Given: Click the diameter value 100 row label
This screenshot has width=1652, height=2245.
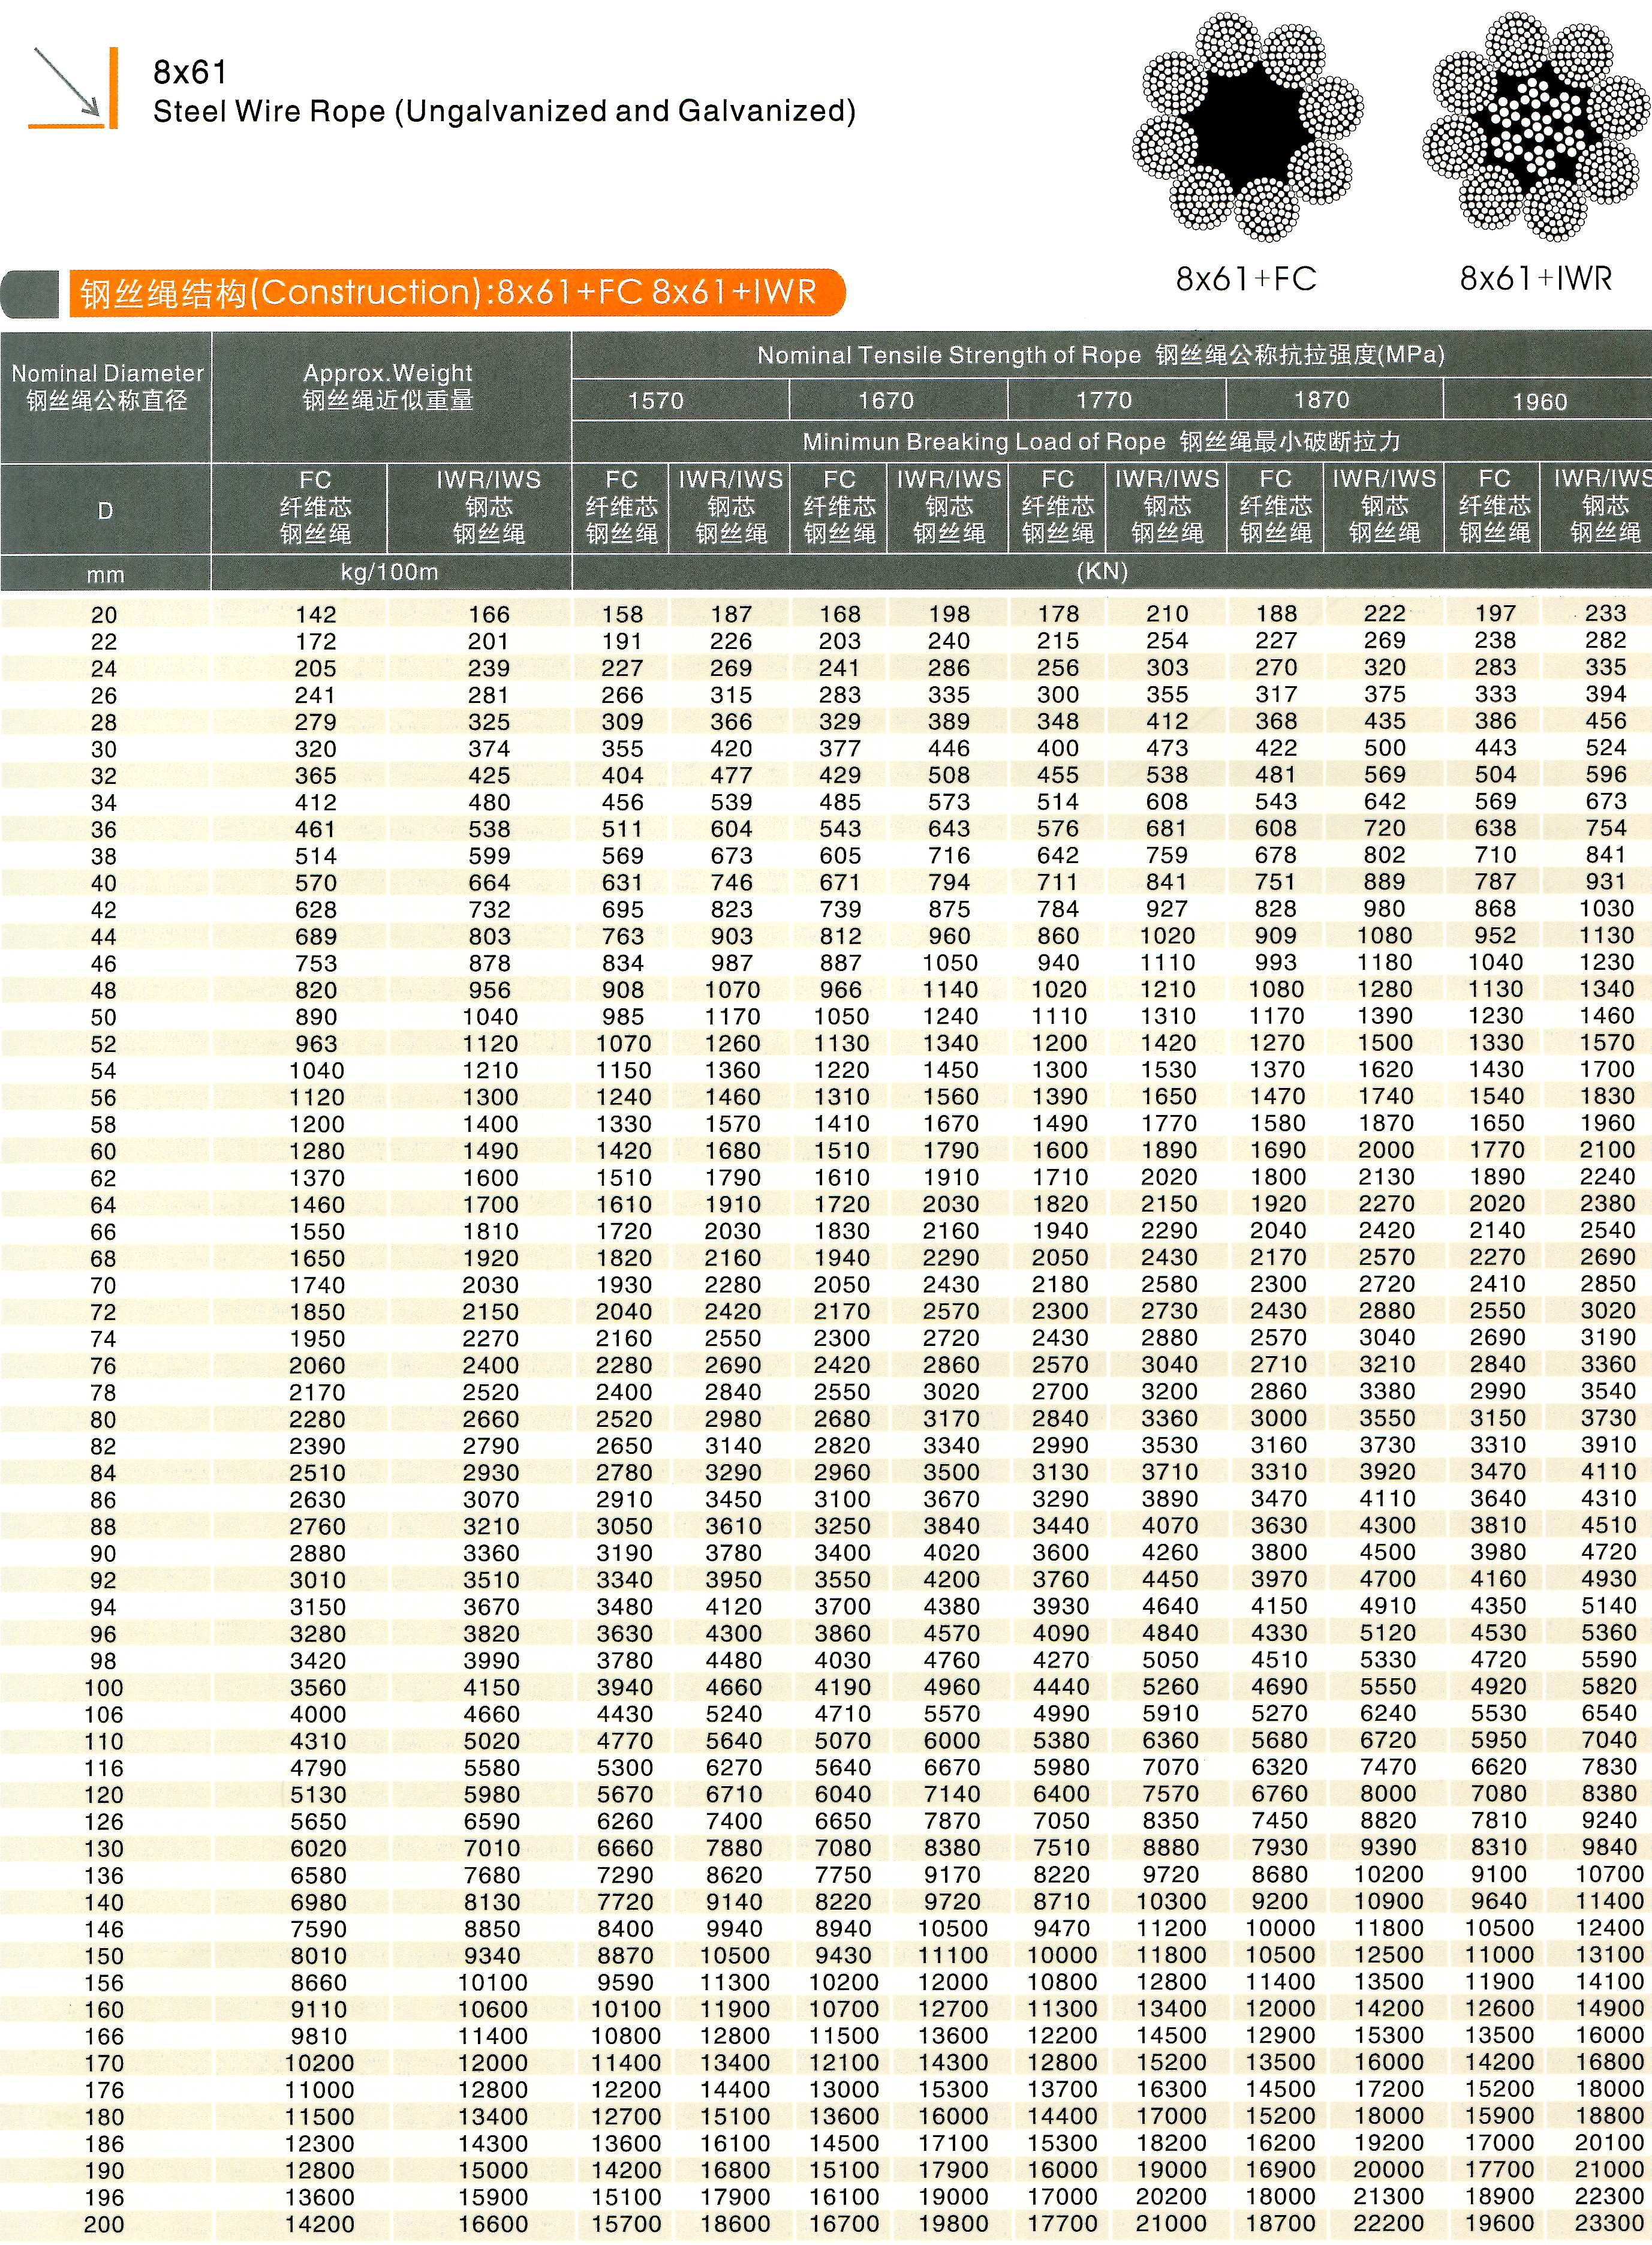Looking at the screenshot, I should pos(104,1688).
